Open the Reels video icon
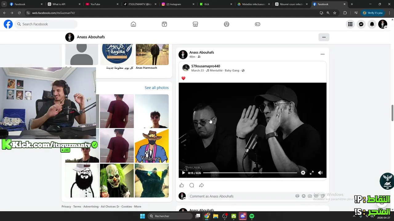This screenshot has width=394, height=221. point(164,24)
